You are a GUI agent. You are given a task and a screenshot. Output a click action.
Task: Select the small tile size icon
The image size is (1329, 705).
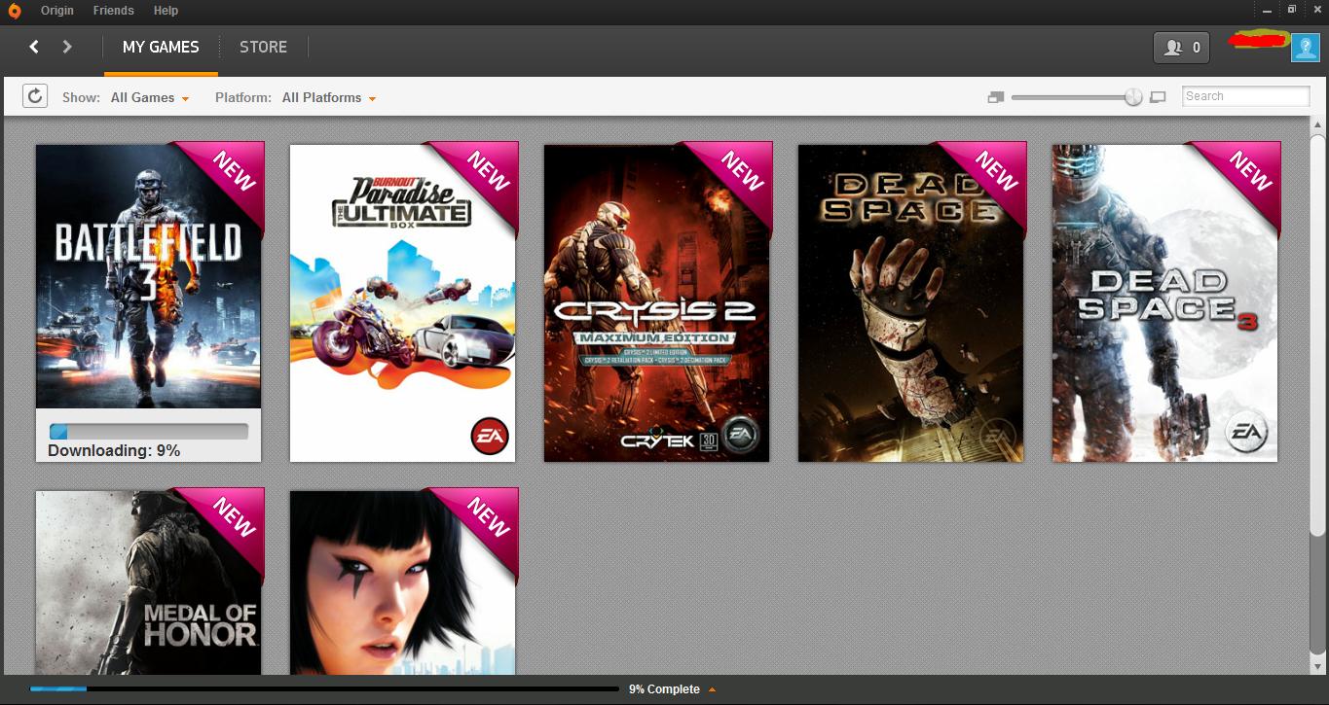pos(995,97)
